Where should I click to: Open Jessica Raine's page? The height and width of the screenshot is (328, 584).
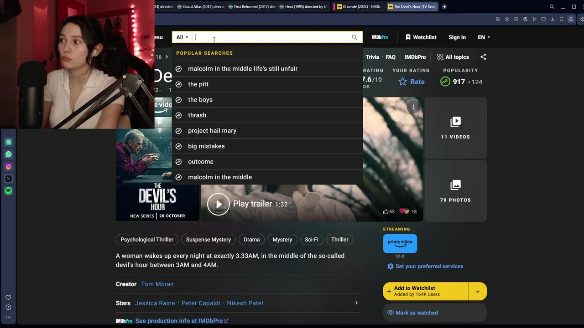(155, 303)
